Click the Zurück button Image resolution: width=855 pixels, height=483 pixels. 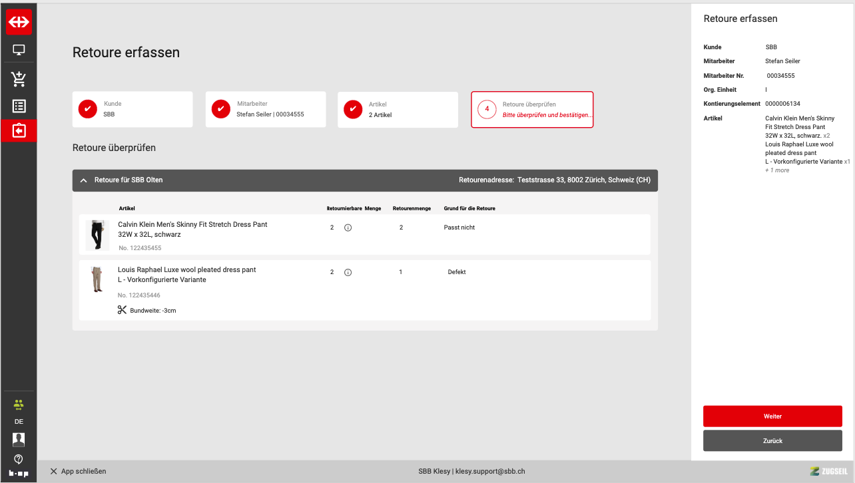[772, 440]
